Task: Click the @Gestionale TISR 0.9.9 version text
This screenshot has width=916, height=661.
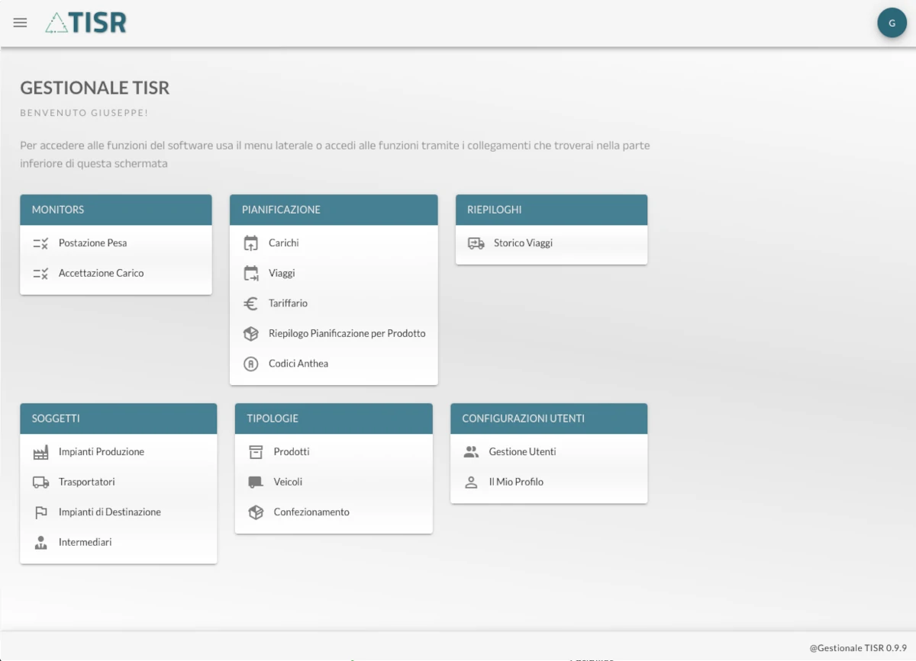Action: click(858, 648)
